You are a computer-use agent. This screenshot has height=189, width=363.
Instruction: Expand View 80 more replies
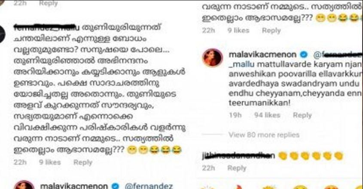pyautogui.click(x=264, y=135)
